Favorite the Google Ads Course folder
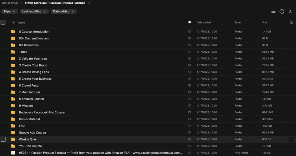Screen dimensions: 296x156 coord(190,133)
